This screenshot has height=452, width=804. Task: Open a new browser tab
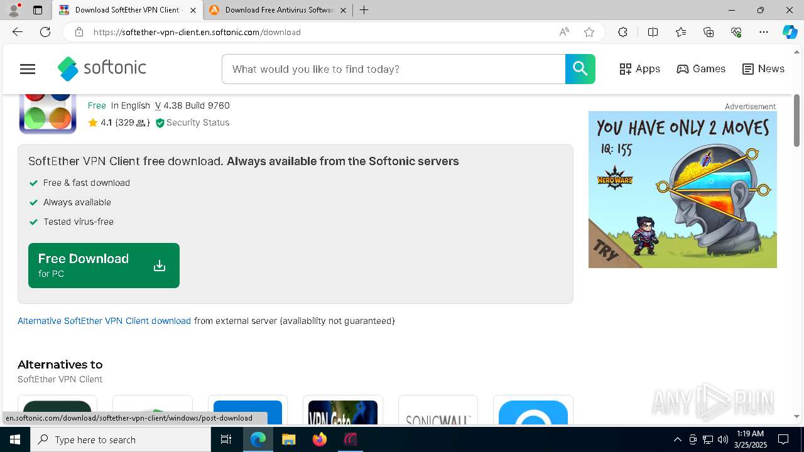click(x=364, y=10)
